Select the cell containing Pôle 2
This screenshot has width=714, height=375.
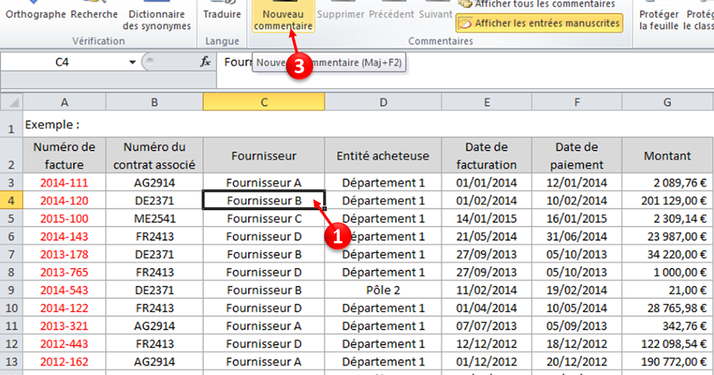tap(383, 290)
